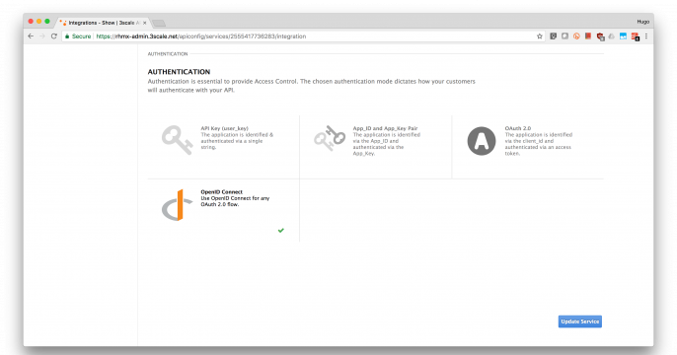The height and width of the screenshot is (355, 677).
Task: Click the Secure label in address bar
Action: (x=81, y=36)
